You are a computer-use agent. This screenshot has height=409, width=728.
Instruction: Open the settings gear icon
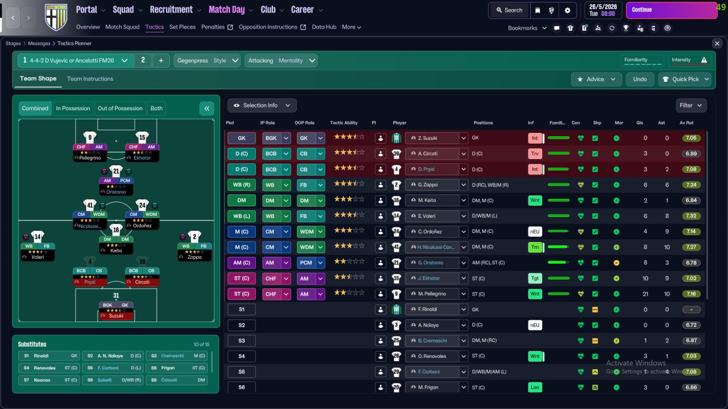[x=568, y=10]
